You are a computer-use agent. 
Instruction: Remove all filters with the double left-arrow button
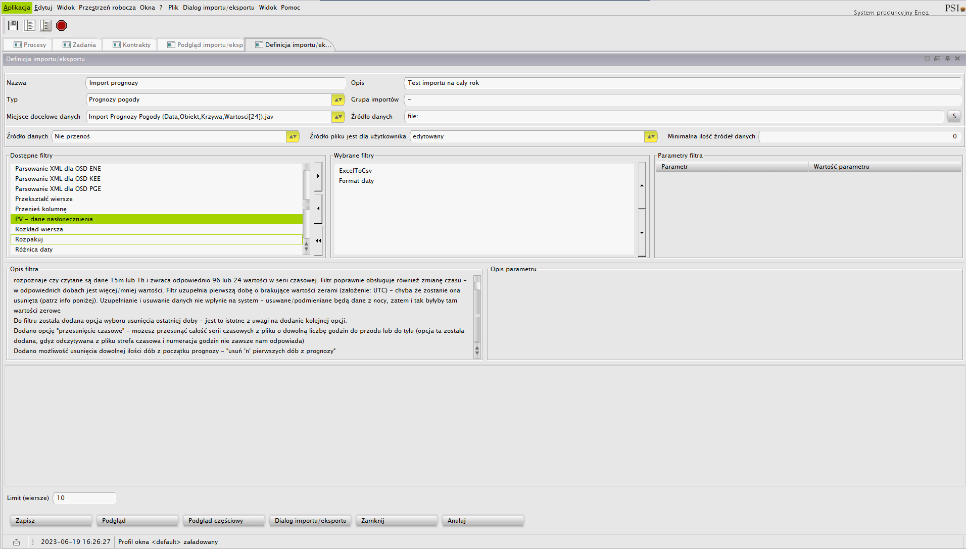point(318,240)
